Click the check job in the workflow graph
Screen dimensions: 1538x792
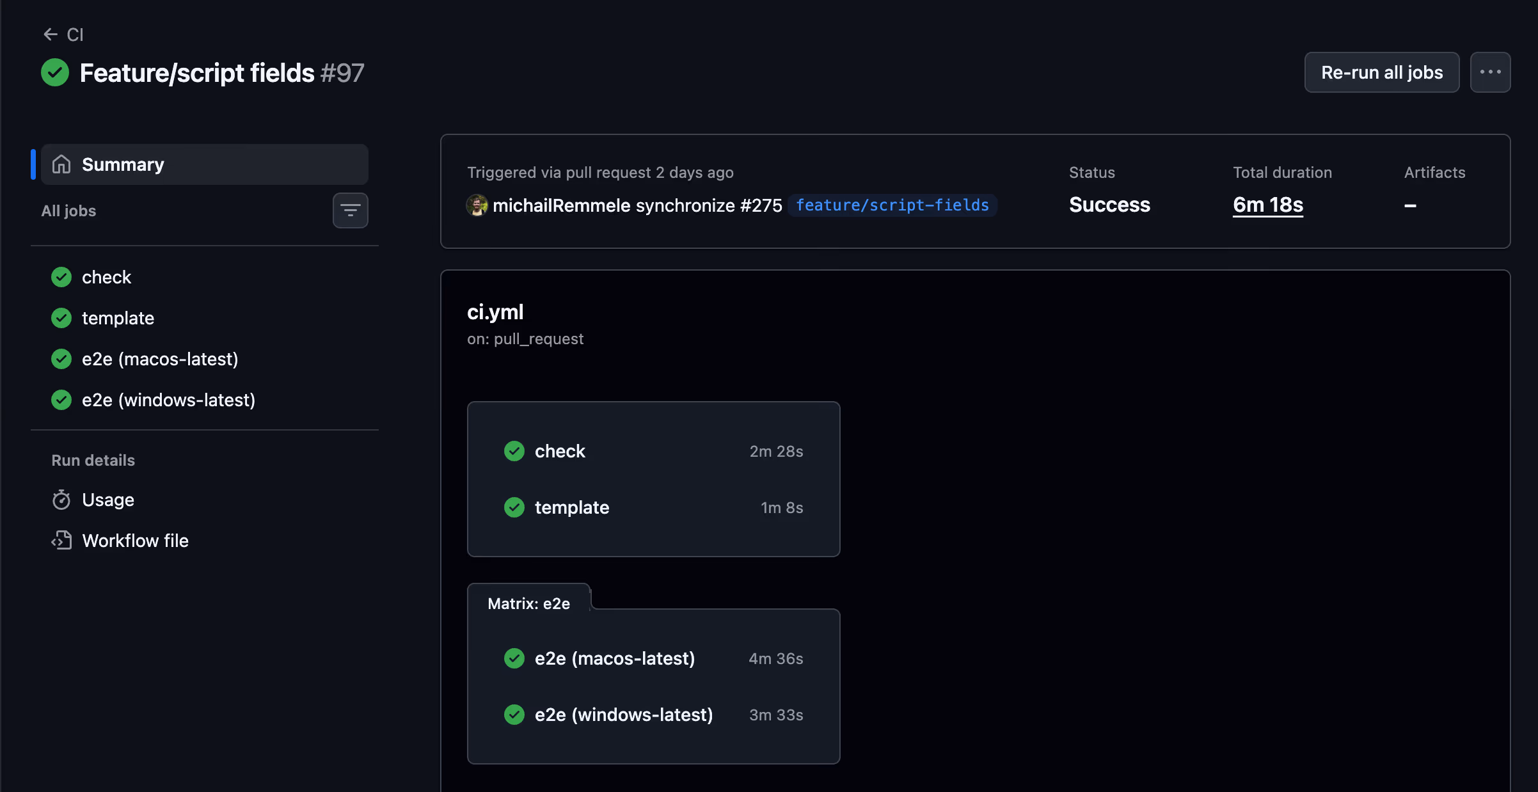(653, 451)
